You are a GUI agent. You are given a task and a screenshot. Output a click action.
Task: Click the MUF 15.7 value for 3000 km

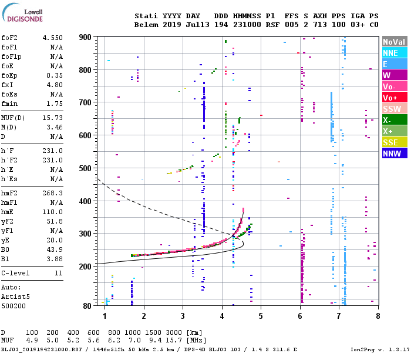click(174, 341)
